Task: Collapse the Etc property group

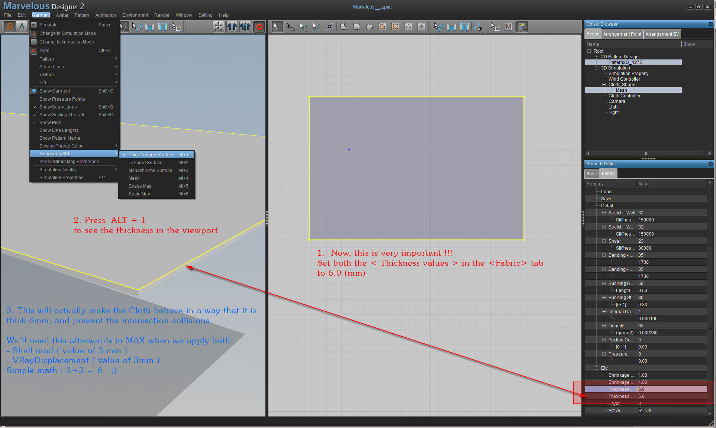Action: tap(597, 368)
